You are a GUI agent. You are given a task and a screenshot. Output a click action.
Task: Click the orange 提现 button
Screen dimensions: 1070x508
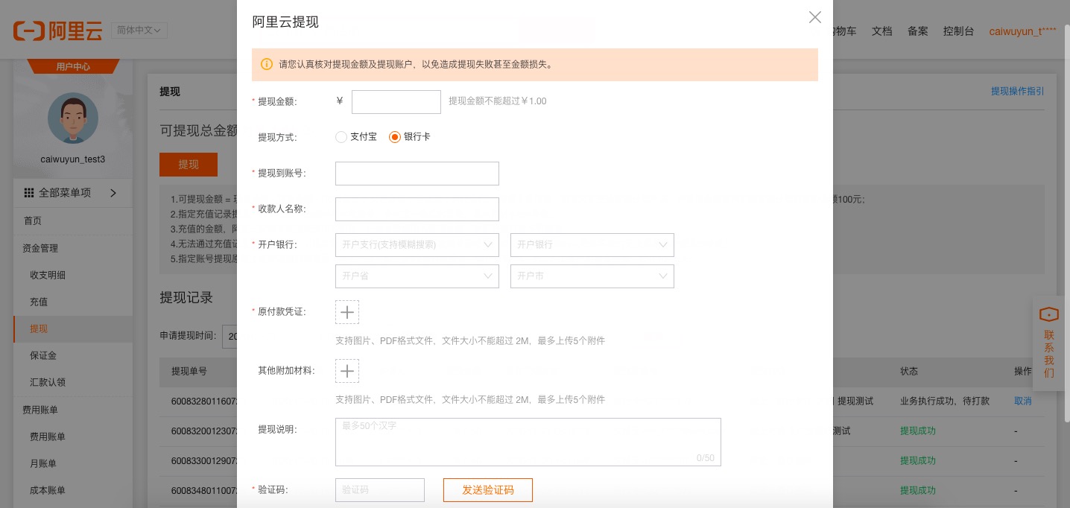coord(189,165)
